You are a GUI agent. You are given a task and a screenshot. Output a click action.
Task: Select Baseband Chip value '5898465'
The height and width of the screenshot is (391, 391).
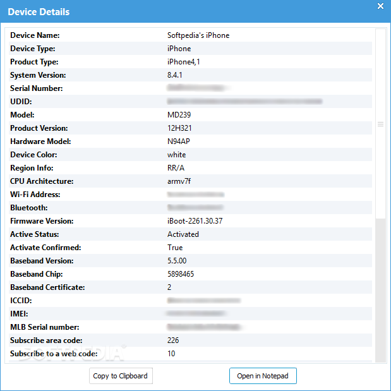[x=181, y=274]
